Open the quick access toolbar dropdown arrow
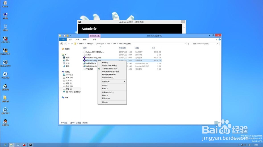Image resolution: width=263 pixels, height=147 pixels. click(x=70, y=36)
